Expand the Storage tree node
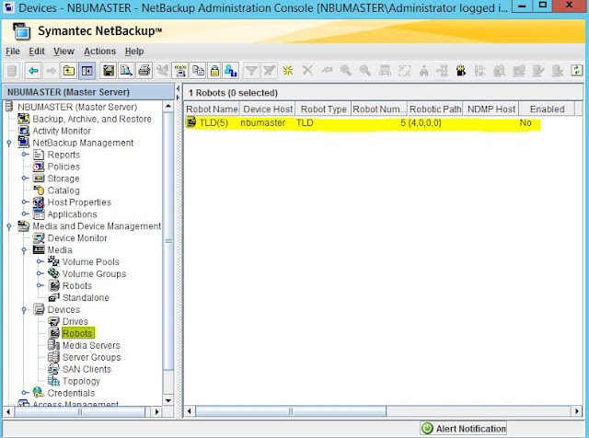Image resolution: width=589 pixels, height=438 pixels. point(25,179)
